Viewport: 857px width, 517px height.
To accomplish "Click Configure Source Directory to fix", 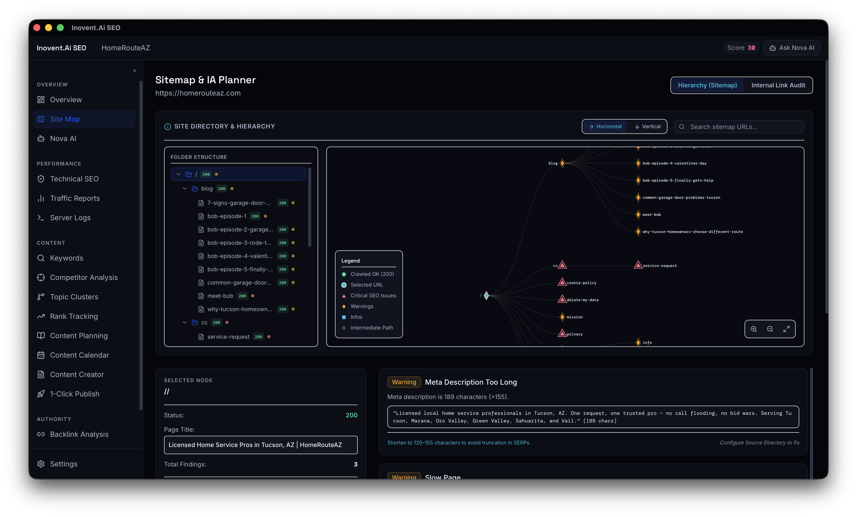I will point(759,443).
